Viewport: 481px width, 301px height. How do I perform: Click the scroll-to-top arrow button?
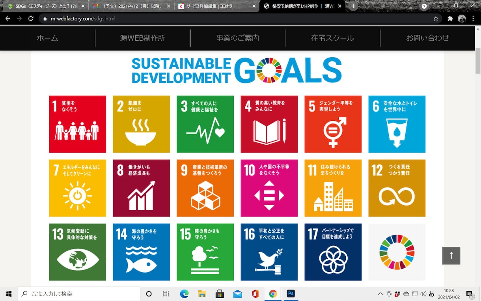451,255
